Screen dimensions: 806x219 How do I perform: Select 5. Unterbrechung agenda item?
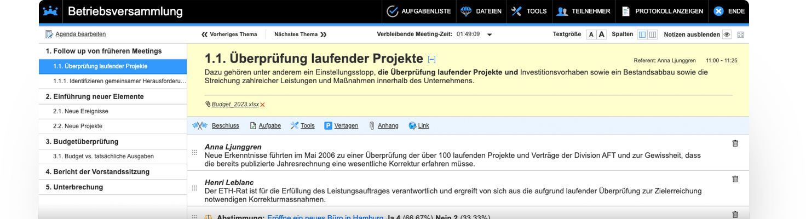click(x=113, y=187)
